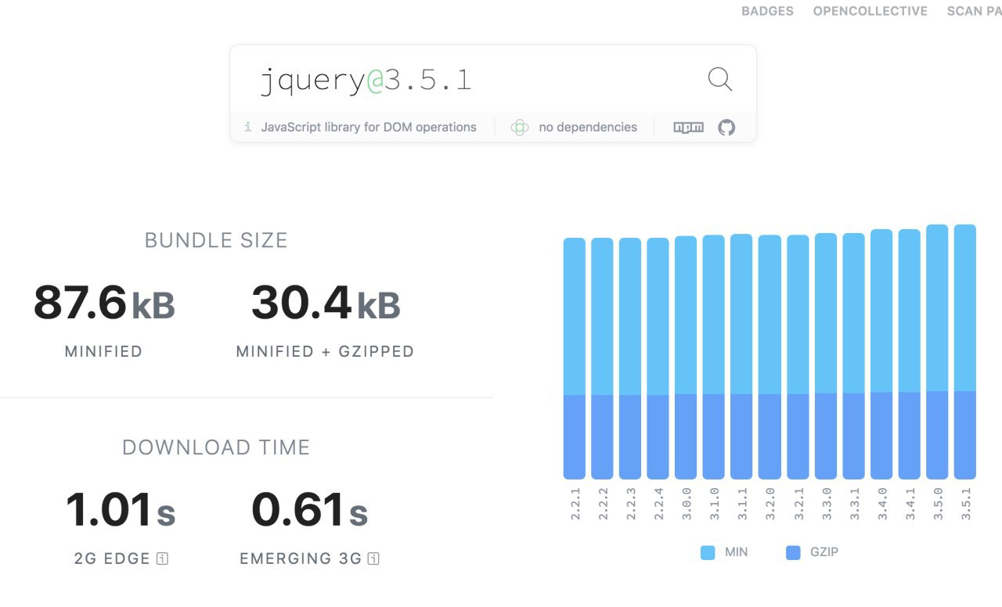Open the BADGES link
The height and width of the screenshot is (607, 1002).
767,11
